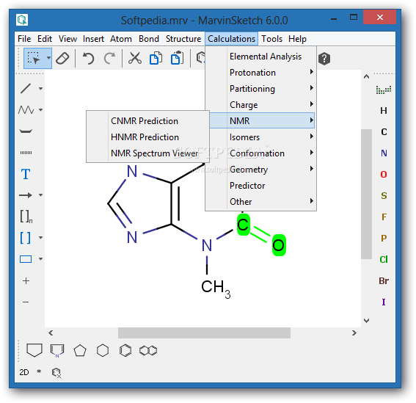This screenshot has height=403, width=416.
Task: Select the highlighted O atom in canvas
Action: tap(279, 245)
